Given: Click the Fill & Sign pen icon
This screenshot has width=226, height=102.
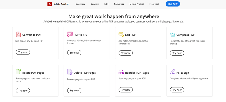Looking at the screenshot, I should (173, 72).
